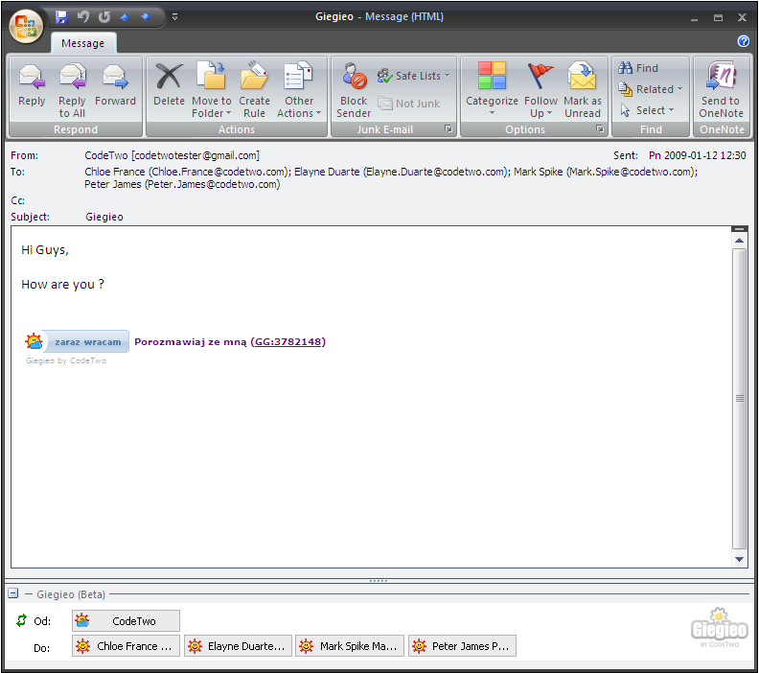Viewport: 759px width, 673px height.
Task: Open Options group dialog launcher
Action: pyautogui.click(x=600, y=128)
